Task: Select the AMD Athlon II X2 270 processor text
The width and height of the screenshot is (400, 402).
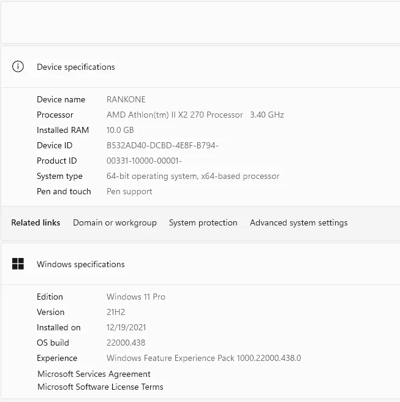Action: tap(195, 115)
